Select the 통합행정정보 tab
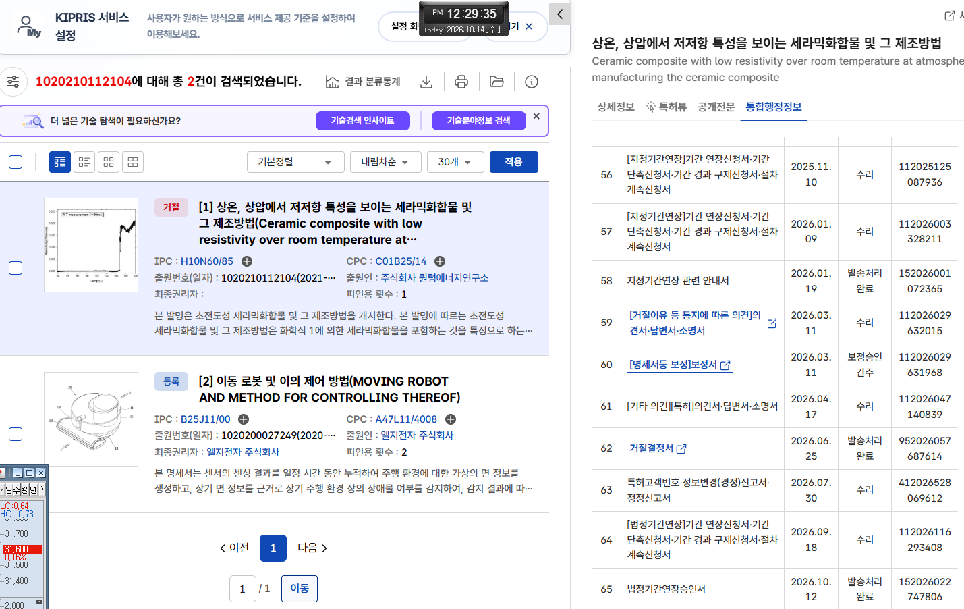 pos(774,107)
